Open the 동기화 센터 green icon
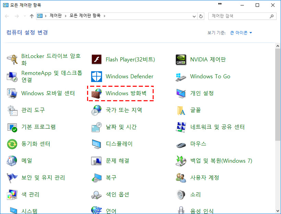Viewport: 281px width, 214px height. [x=12, y=144]
